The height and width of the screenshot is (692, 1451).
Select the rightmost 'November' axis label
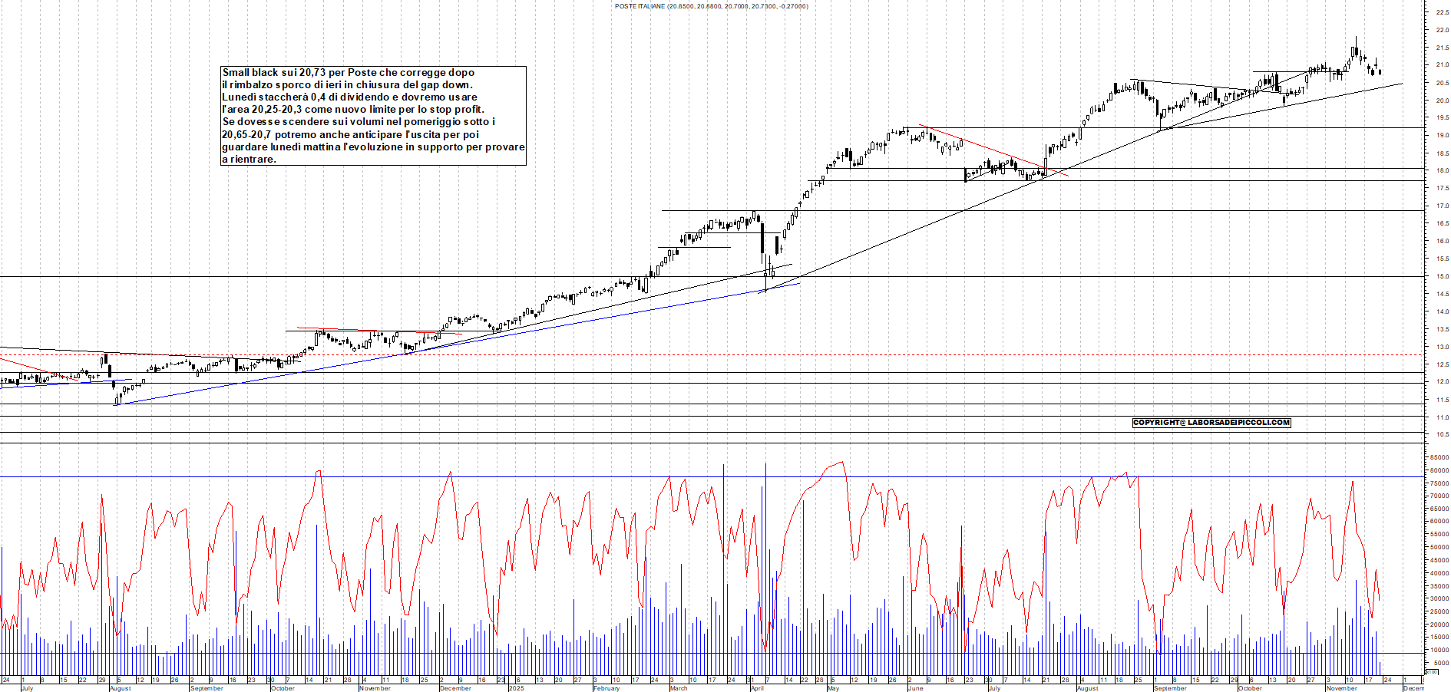click(x=1341, y=688)
